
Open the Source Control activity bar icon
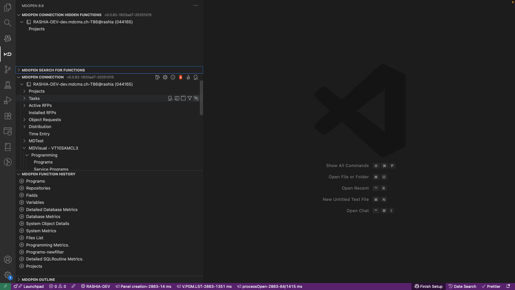tap(8, 70)
